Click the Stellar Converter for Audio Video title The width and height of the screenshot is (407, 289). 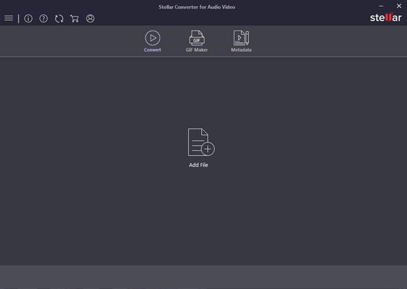point(197,7)
